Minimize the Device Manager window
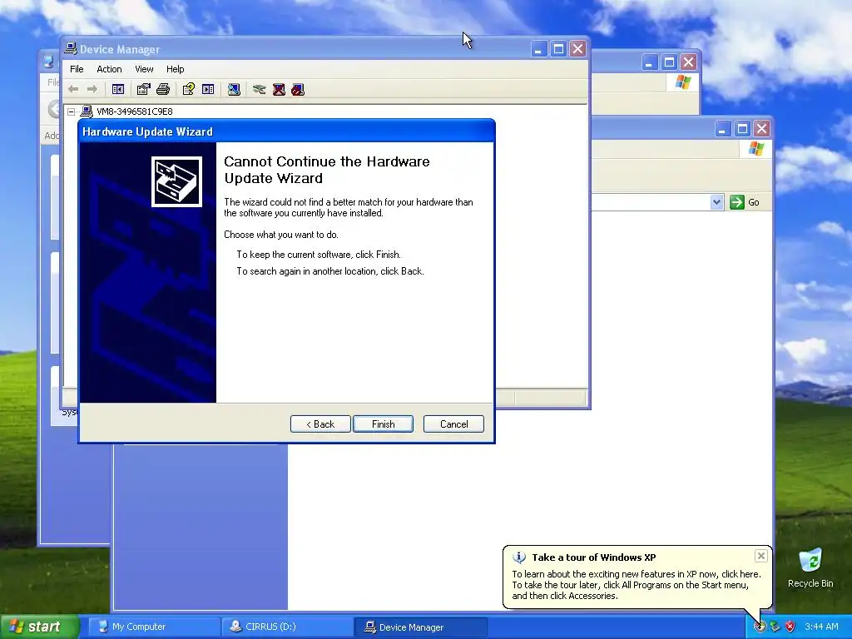 (538, 49)
